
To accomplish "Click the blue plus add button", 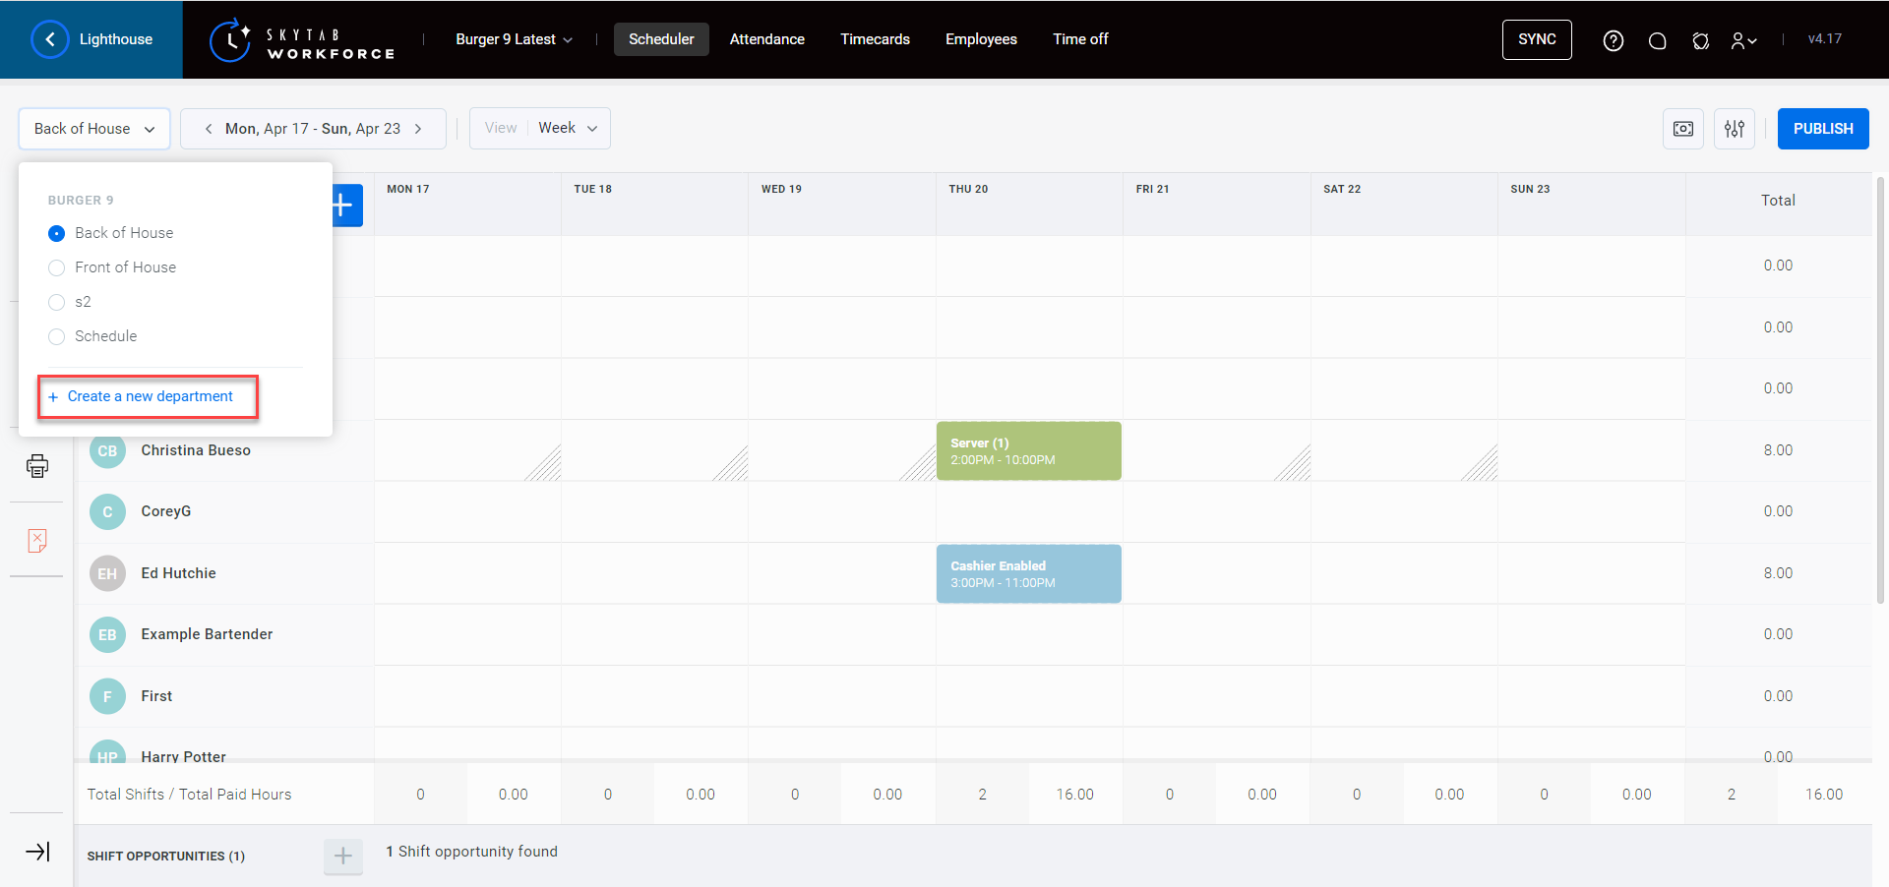I will 344,206.
